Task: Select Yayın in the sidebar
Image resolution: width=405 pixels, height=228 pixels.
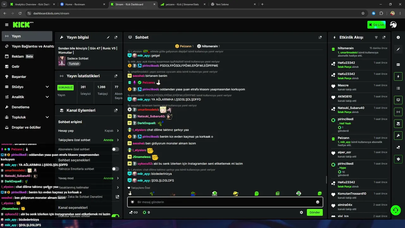Action: (27, 36)
